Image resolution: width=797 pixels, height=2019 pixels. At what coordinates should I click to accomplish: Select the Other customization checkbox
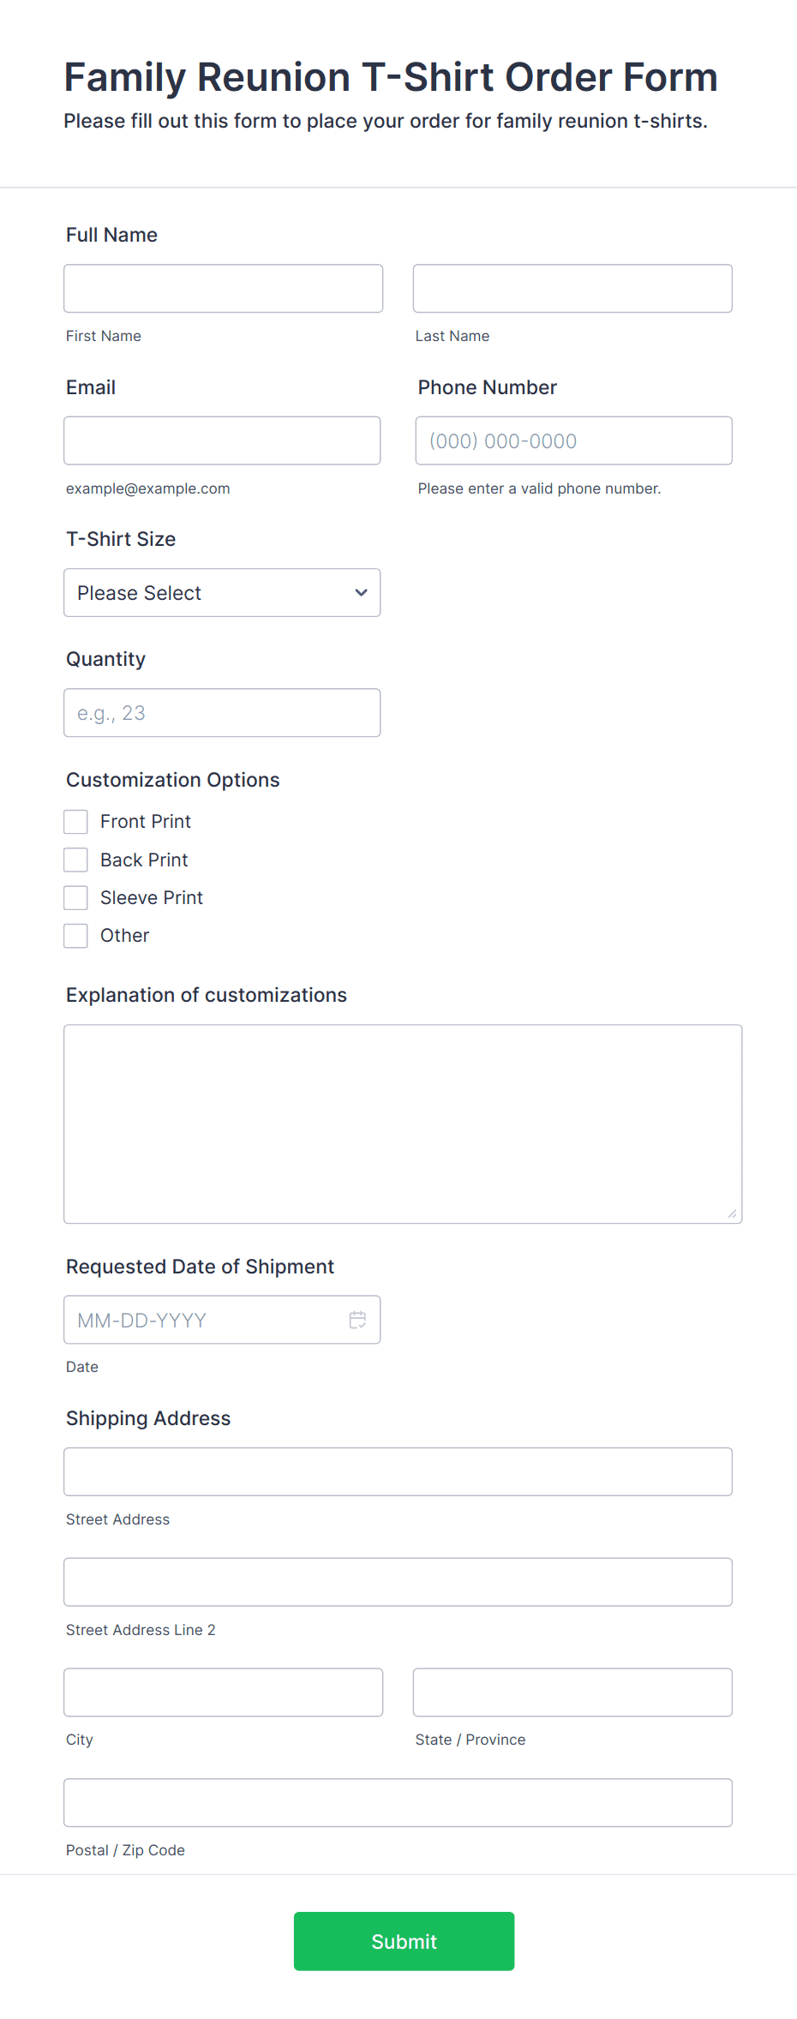pyautogui.click(x=76, y=936)
